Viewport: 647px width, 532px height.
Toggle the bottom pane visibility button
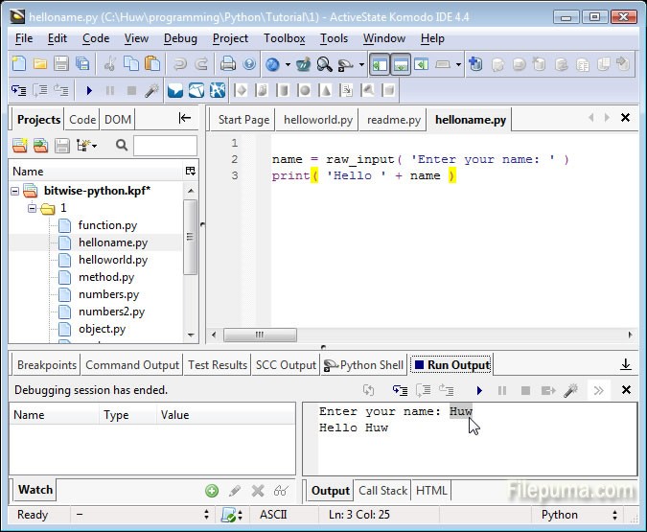click(x=401, y=64)
